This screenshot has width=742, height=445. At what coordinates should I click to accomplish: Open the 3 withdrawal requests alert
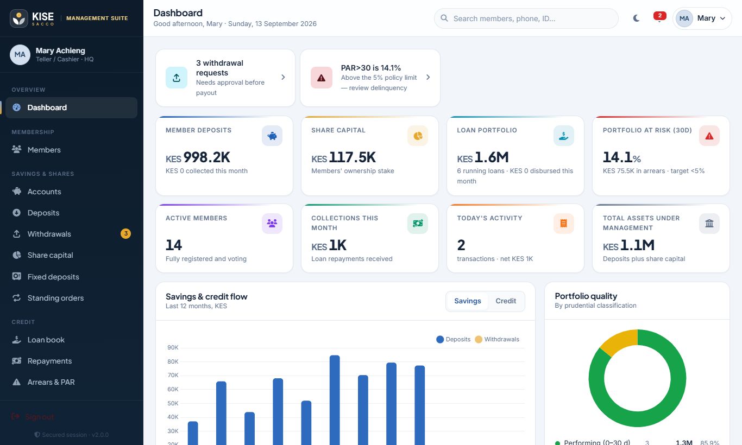click(x=225, y=78)
